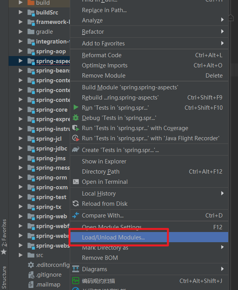This screenshot has height=290, width=238.
Task: Expand the spring-aop module node
Action: 21,51
